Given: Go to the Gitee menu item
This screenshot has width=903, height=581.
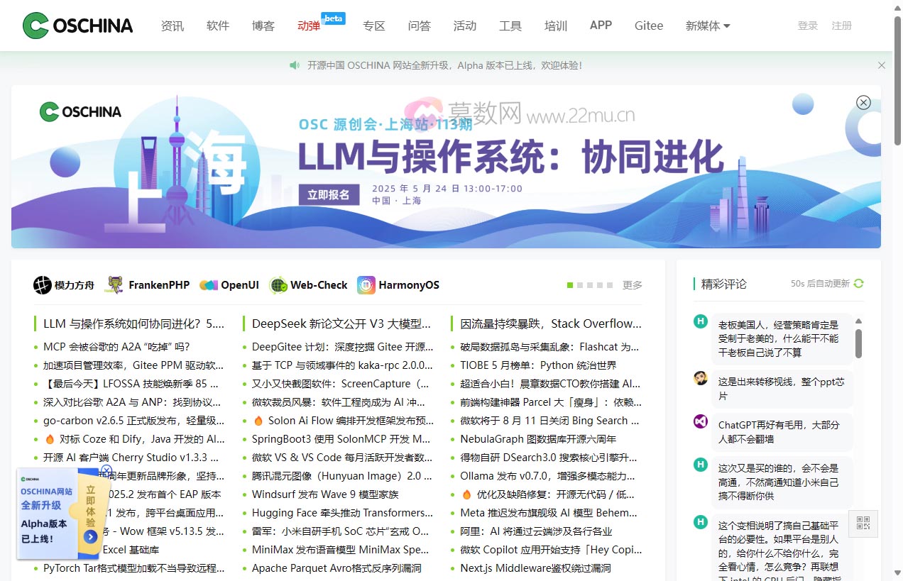Looking at the screenshot, I should coord(648,26).
